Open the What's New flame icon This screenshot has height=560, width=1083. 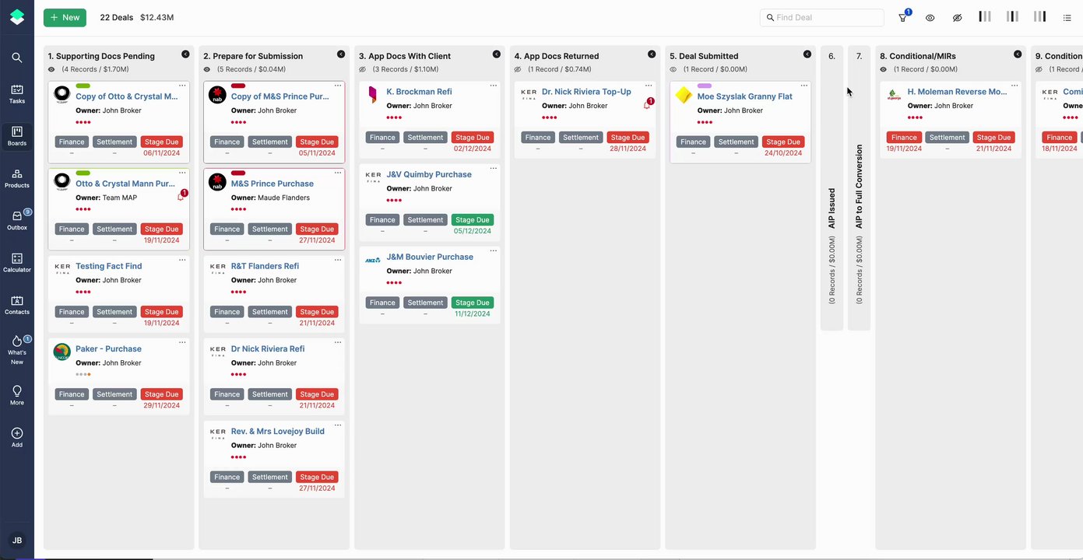[17, 346]
